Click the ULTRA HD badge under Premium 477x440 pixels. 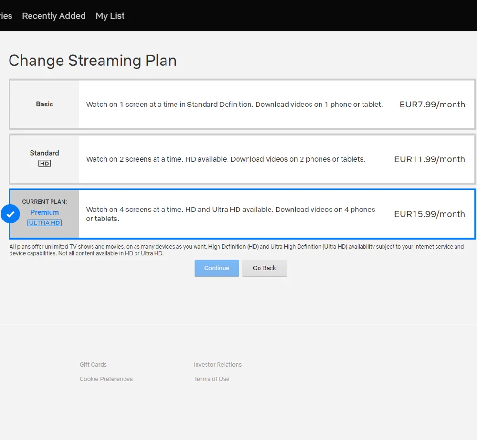44,223
